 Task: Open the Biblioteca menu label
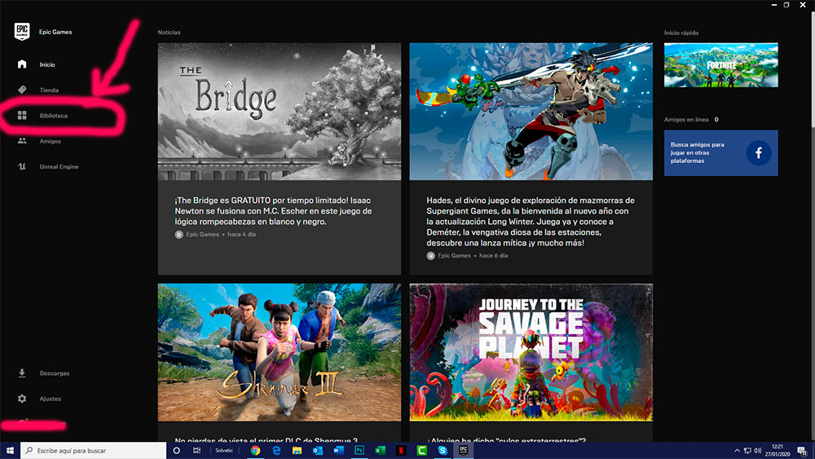click(x=54, y=116)
